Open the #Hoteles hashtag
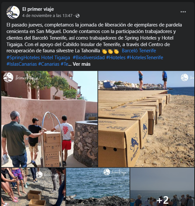 116,58
